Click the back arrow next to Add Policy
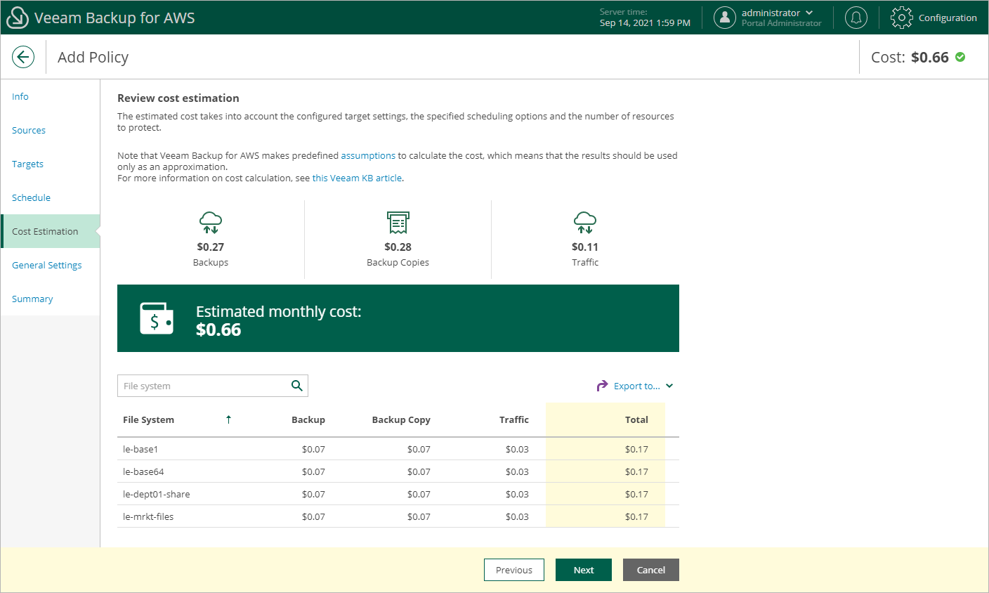This screenshot has width=989, height=593. point(23,57)
